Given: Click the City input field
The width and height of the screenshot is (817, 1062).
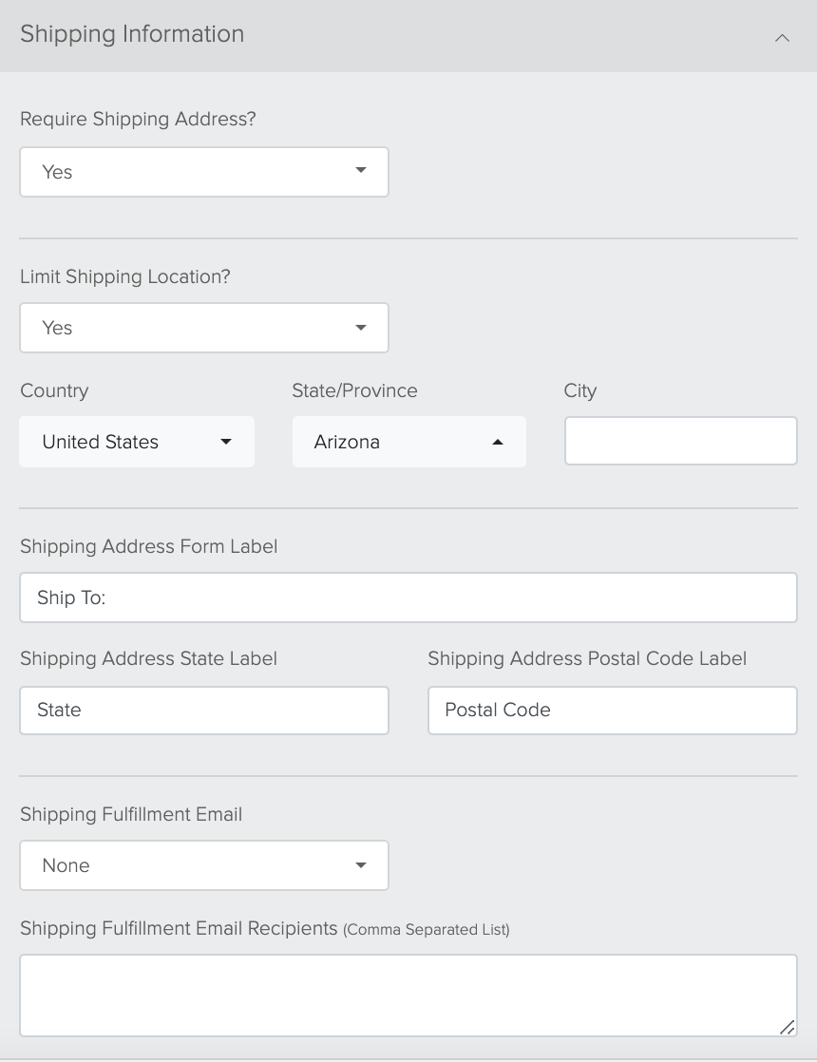Looking at the screenshot, I should pos(681,441).
